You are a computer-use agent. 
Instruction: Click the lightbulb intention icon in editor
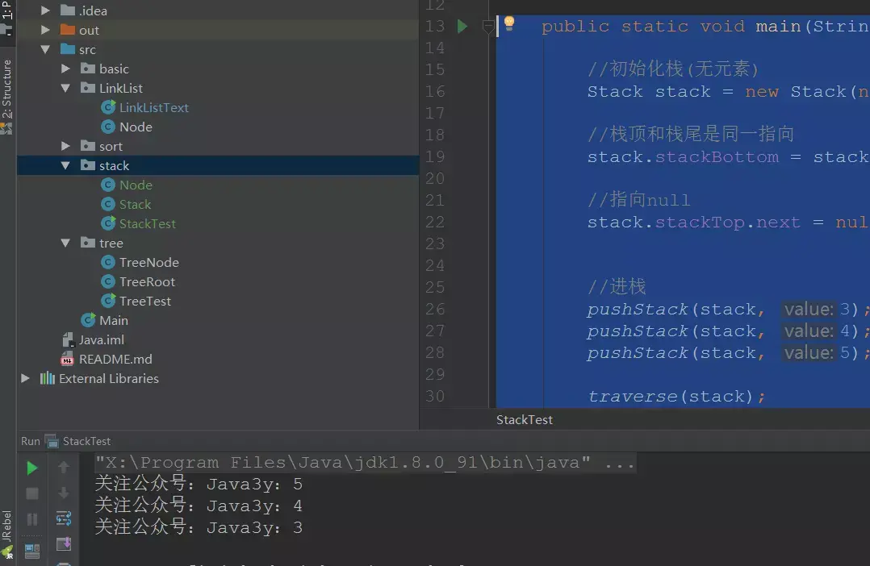(x=509, y=24)
